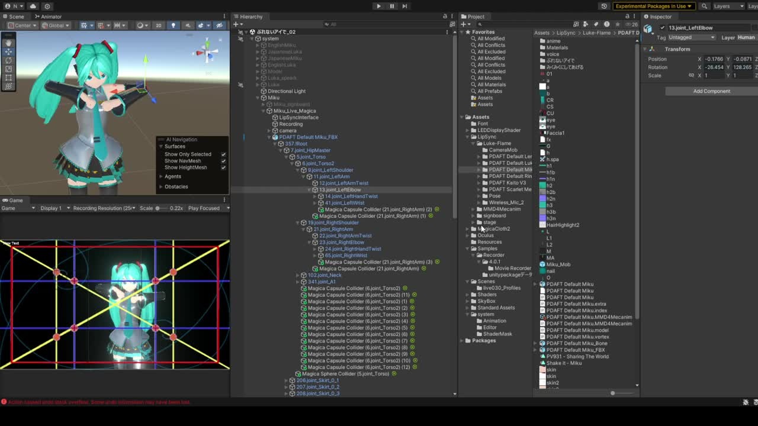This screenshot has width=758, height=426.
Task: Disable the 13.joint_LeftElbow active checkbox
Action: click(663, 28)
